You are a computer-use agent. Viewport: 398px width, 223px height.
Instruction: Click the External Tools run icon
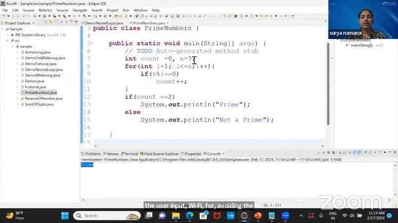(x=65, y=16)
